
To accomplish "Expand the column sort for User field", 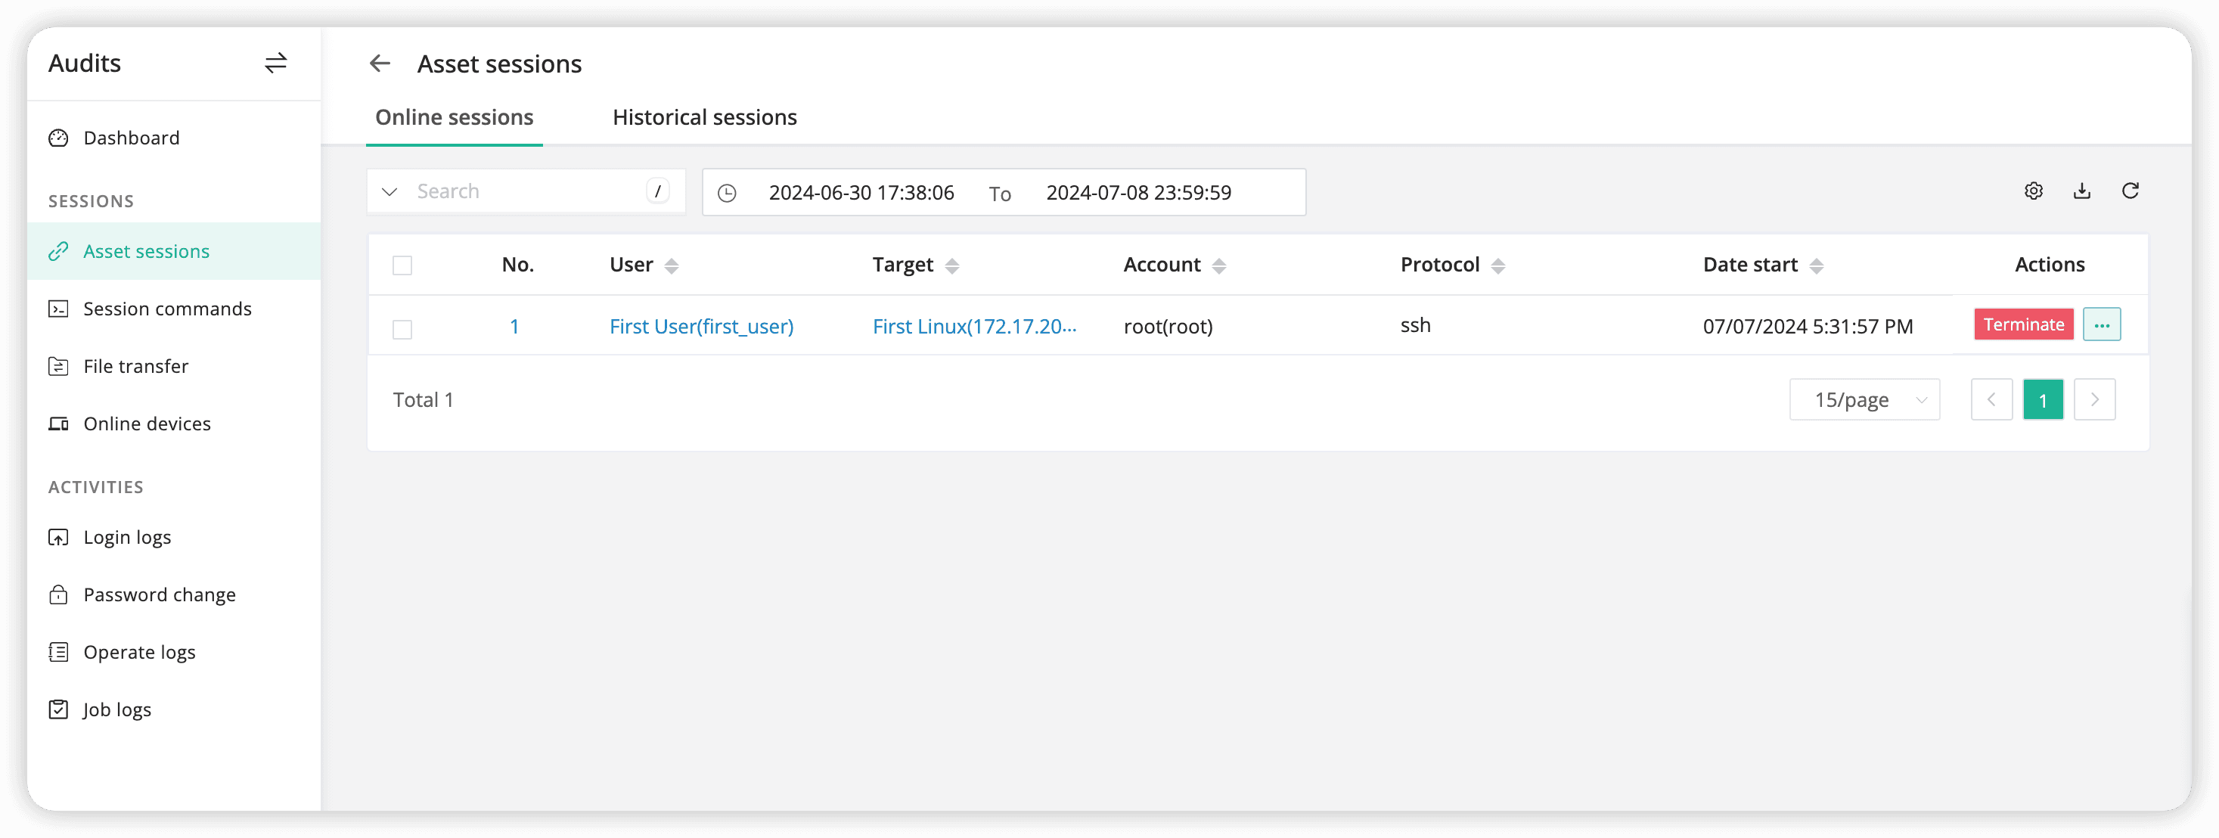I will pyautogui.click(x=674, y=265).
